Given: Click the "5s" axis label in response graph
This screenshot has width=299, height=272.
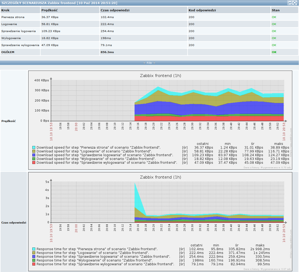Looking at the screenshot, I should 47,182.
